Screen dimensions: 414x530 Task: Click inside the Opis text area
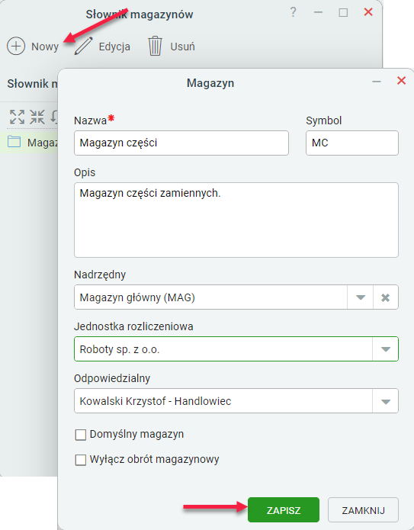point(236,220)
